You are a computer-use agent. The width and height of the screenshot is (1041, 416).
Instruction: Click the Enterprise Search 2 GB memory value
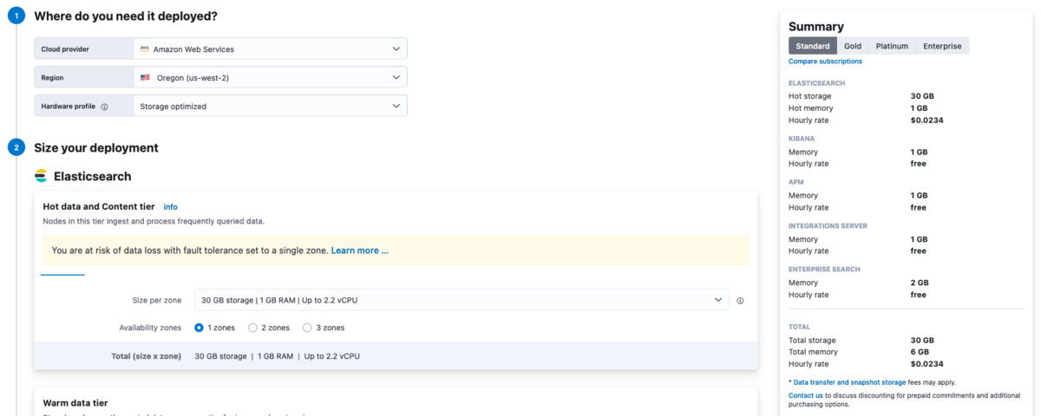[x=920, y=283]
